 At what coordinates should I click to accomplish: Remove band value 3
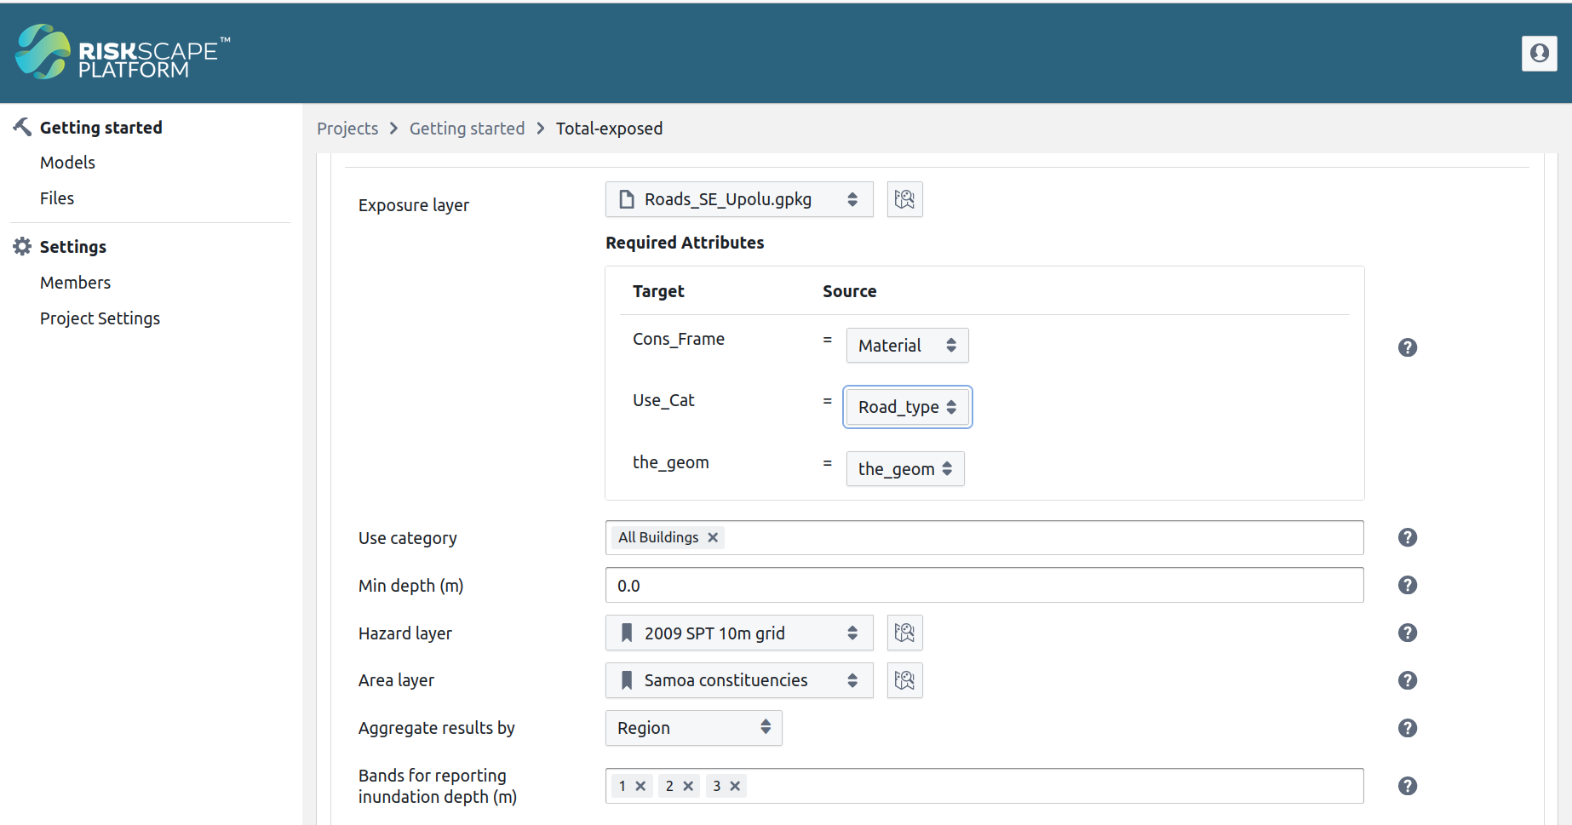735,786
